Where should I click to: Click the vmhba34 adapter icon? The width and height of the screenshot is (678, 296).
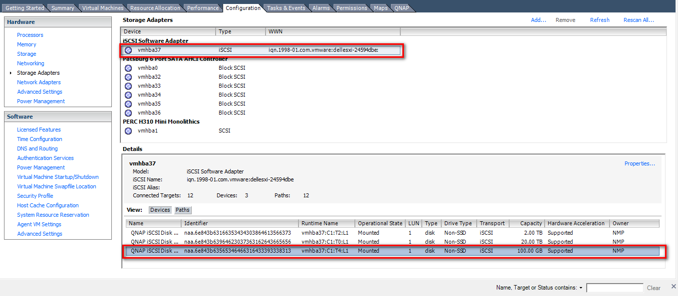click(x=128, y=95)
